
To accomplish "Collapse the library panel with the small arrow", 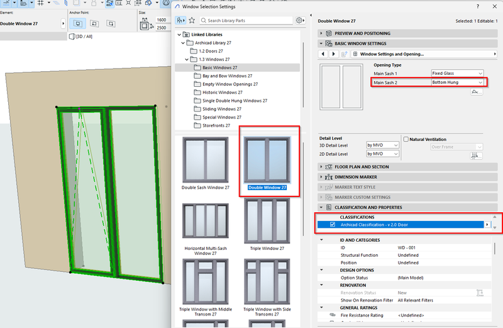I will pos(311,15).
